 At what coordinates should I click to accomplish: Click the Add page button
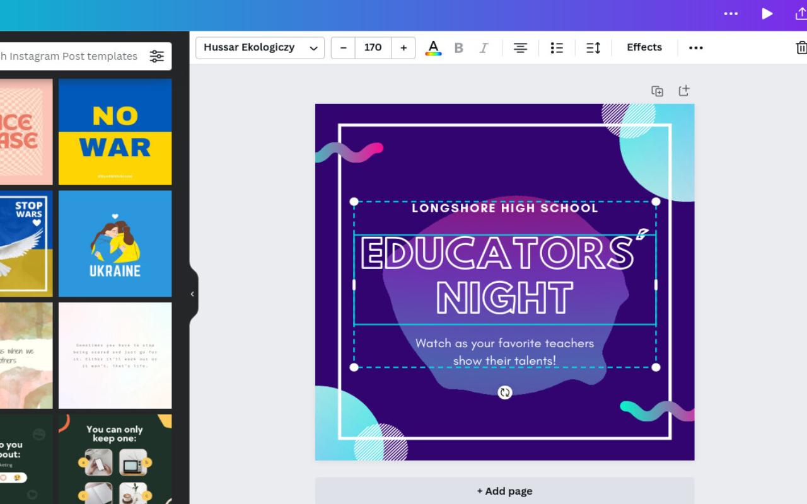pos(504,491)
